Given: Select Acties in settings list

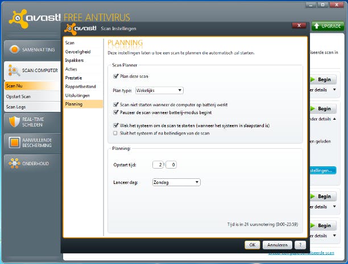Looking at the screenshot, I should pyautogui.click(x=83, y=69).
